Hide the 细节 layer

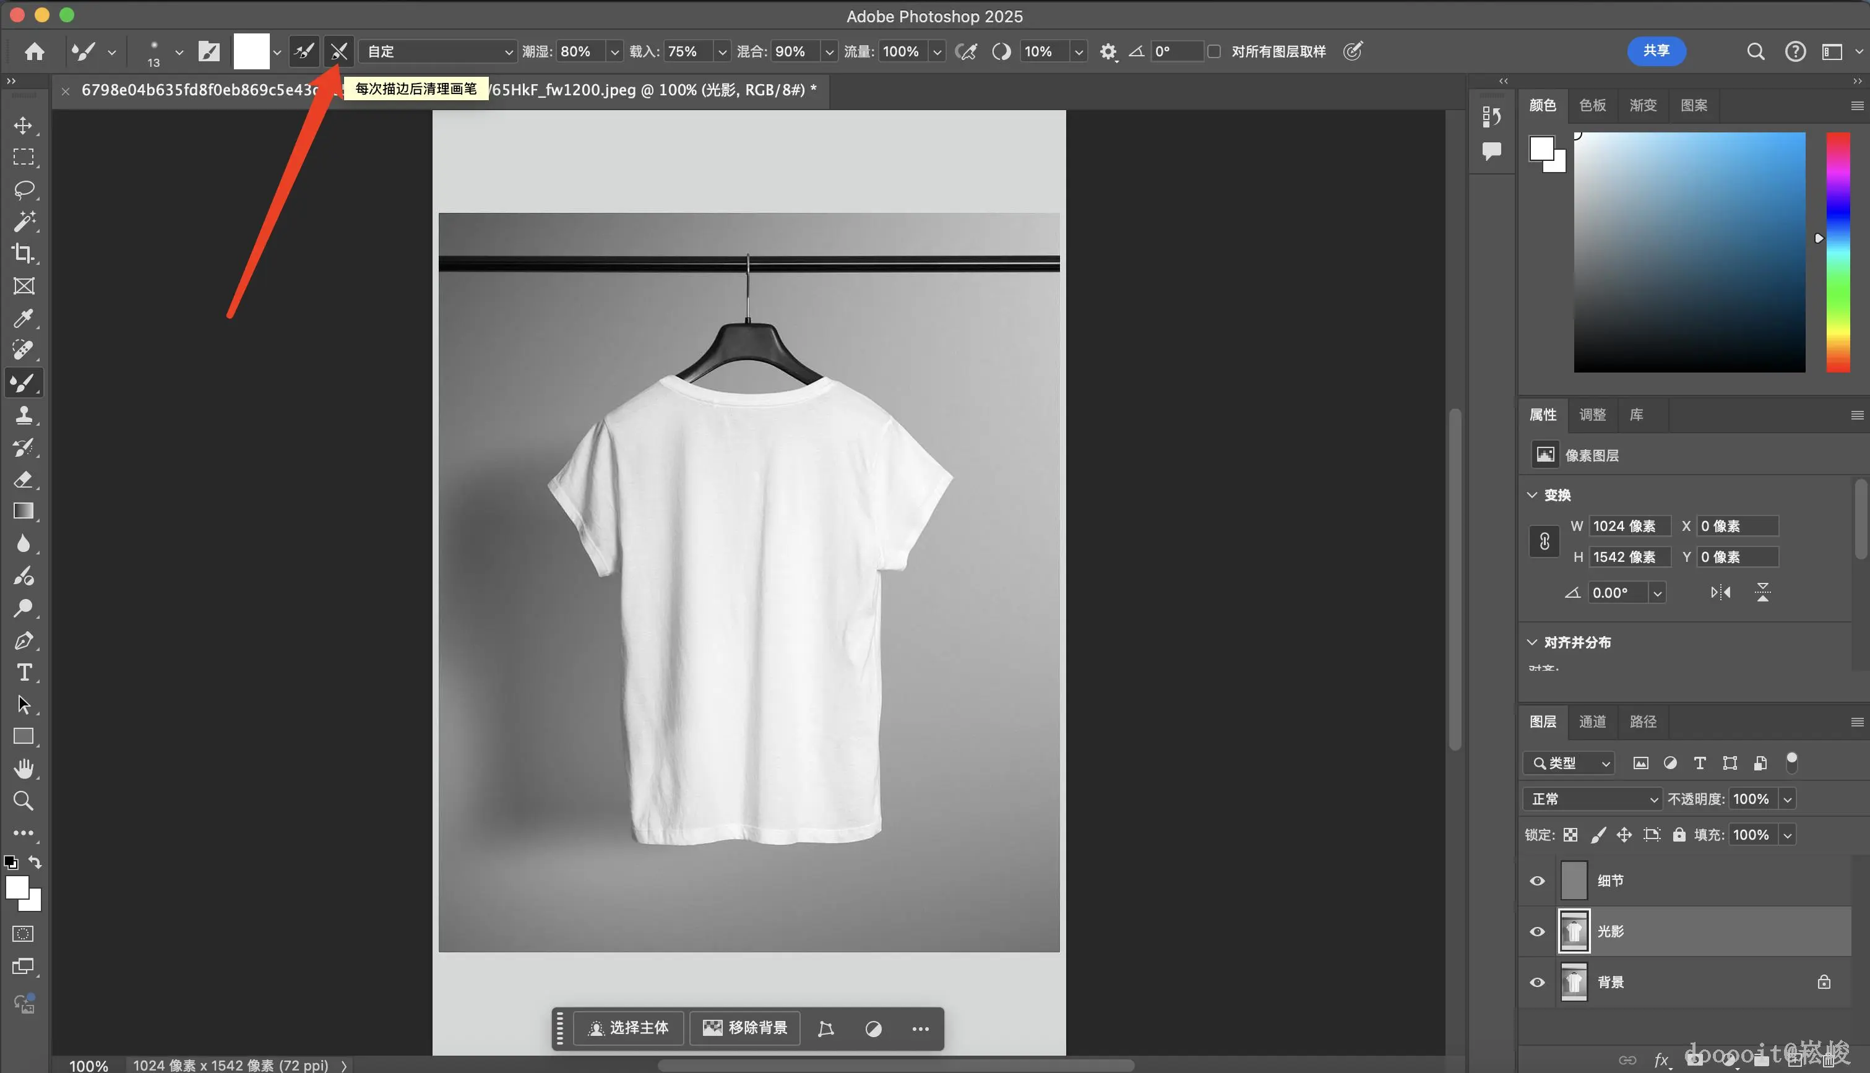click(x=1537, y=881)
